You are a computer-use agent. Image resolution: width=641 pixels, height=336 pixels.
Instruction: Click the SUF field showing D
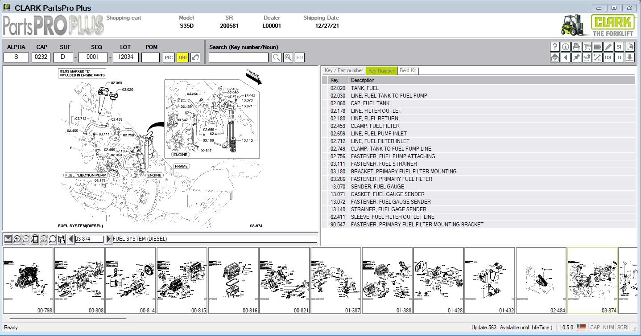click(x=63, y=57)
